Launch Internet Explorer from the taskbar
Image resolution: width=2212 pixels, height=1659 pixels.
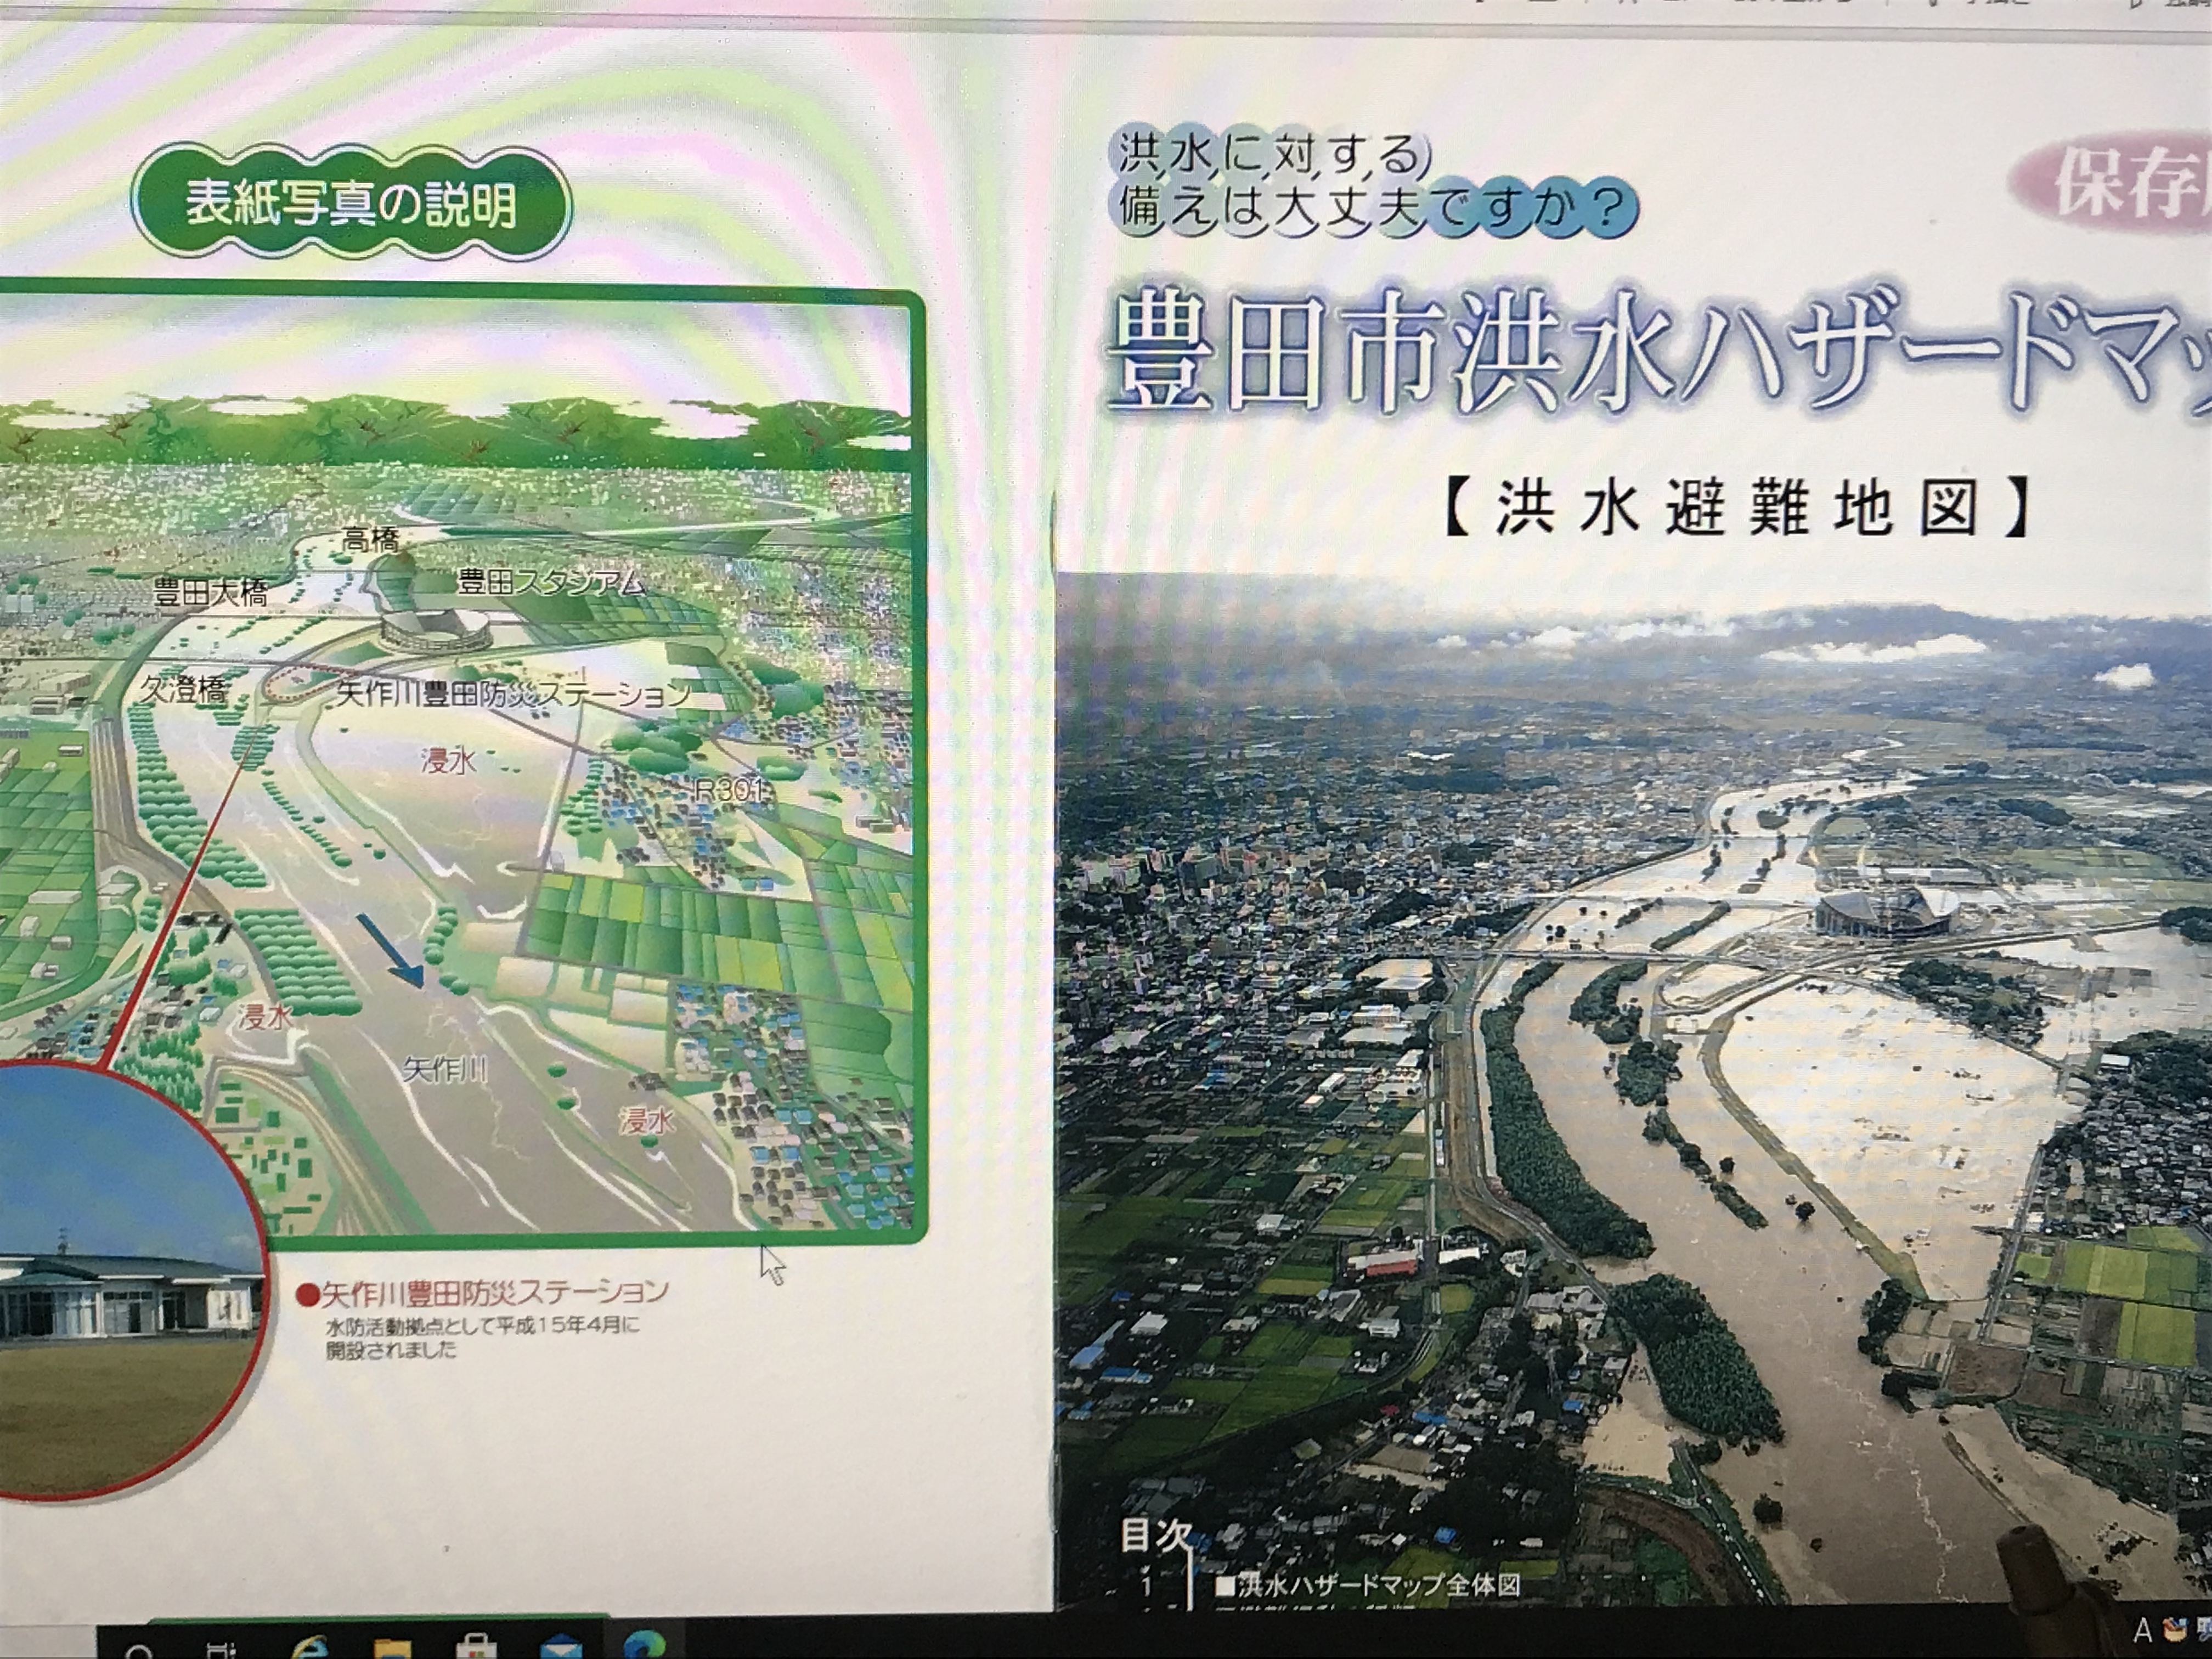pyautogui.click(x=311, y=1648)
